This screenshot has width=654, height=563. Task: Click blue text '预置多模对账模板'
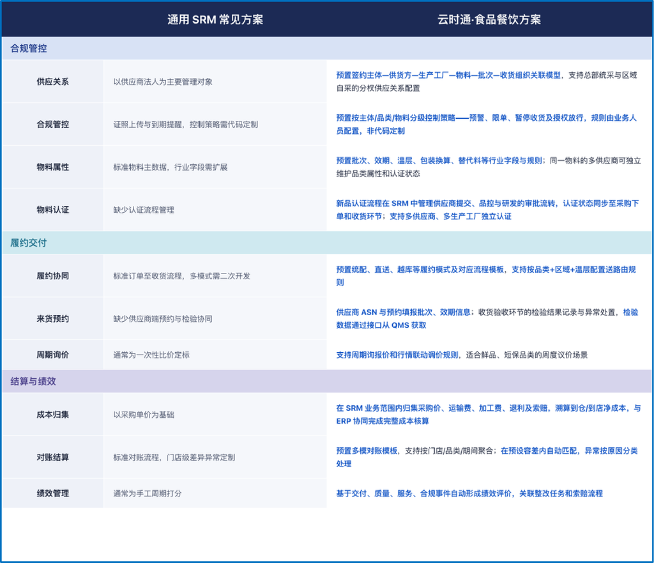[x=367, y=451]
